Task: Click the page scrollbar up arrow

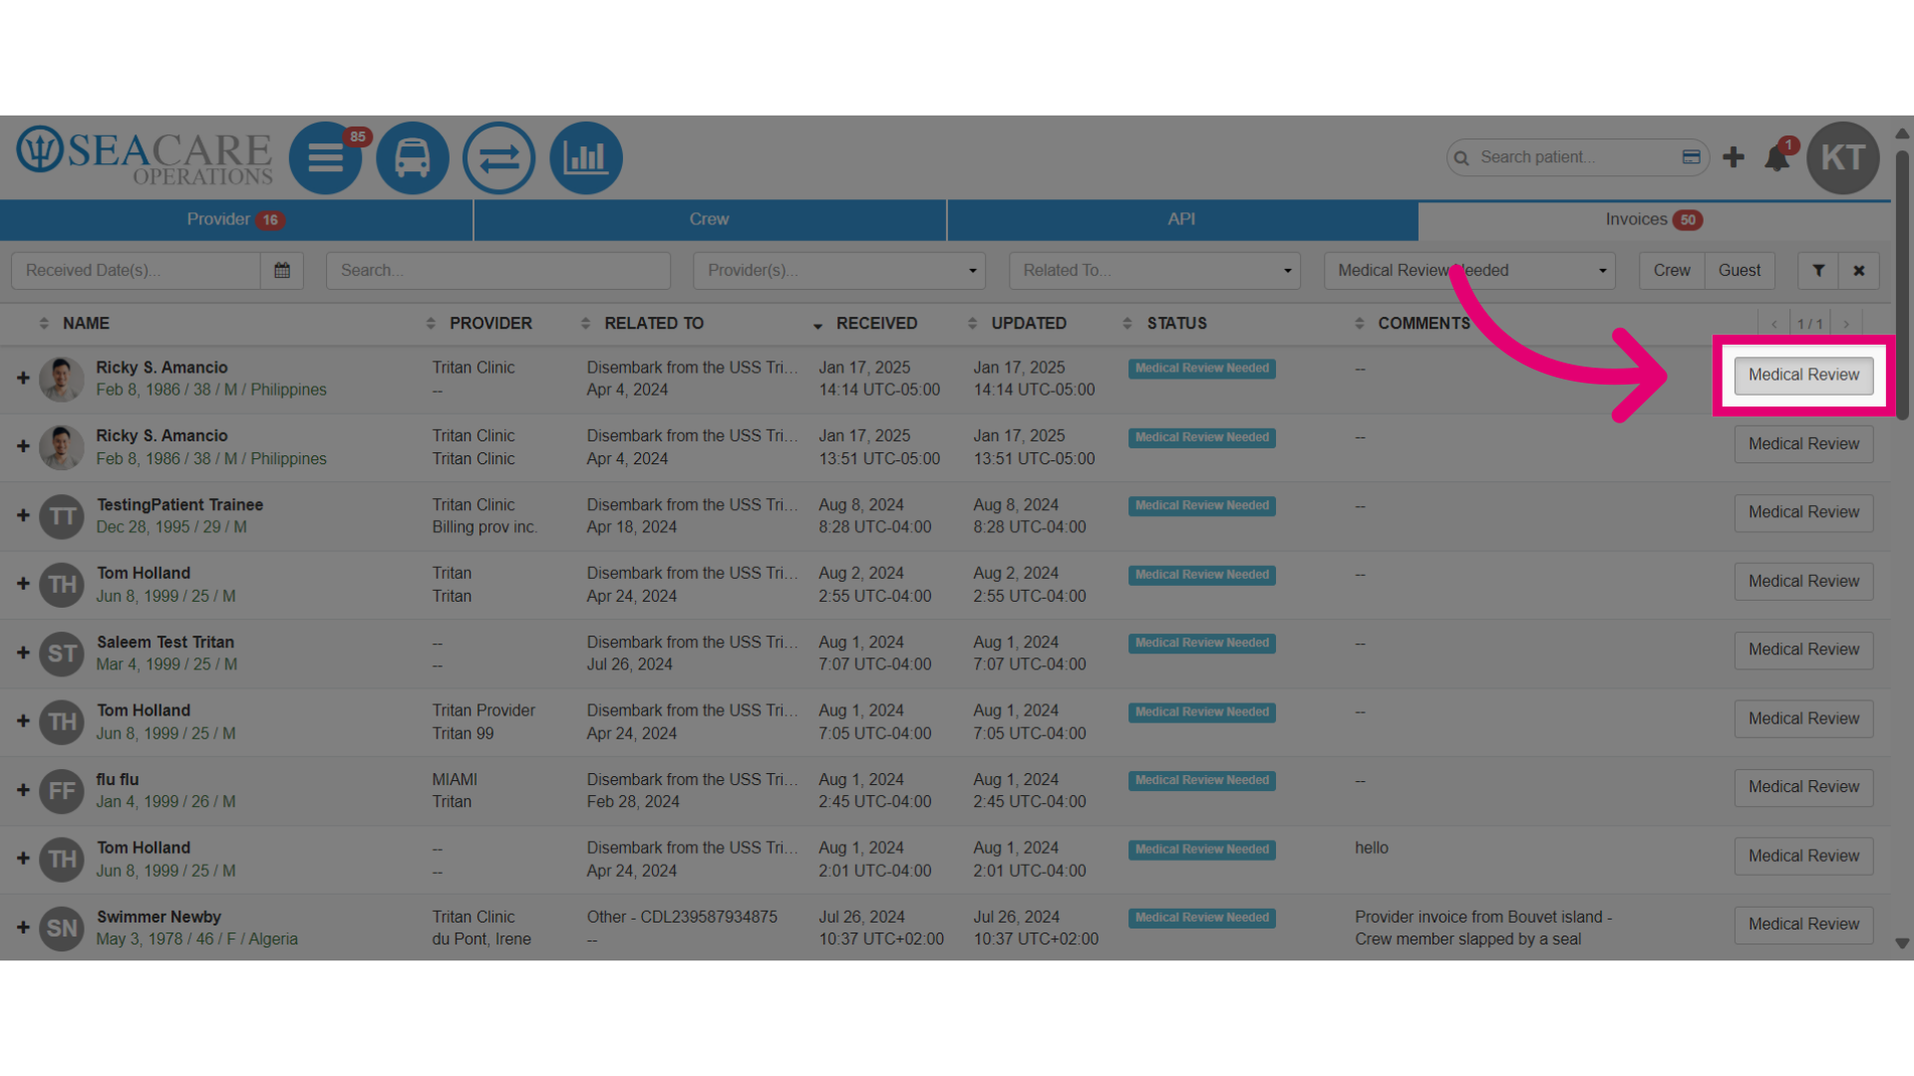Action: coord(1902,133)
